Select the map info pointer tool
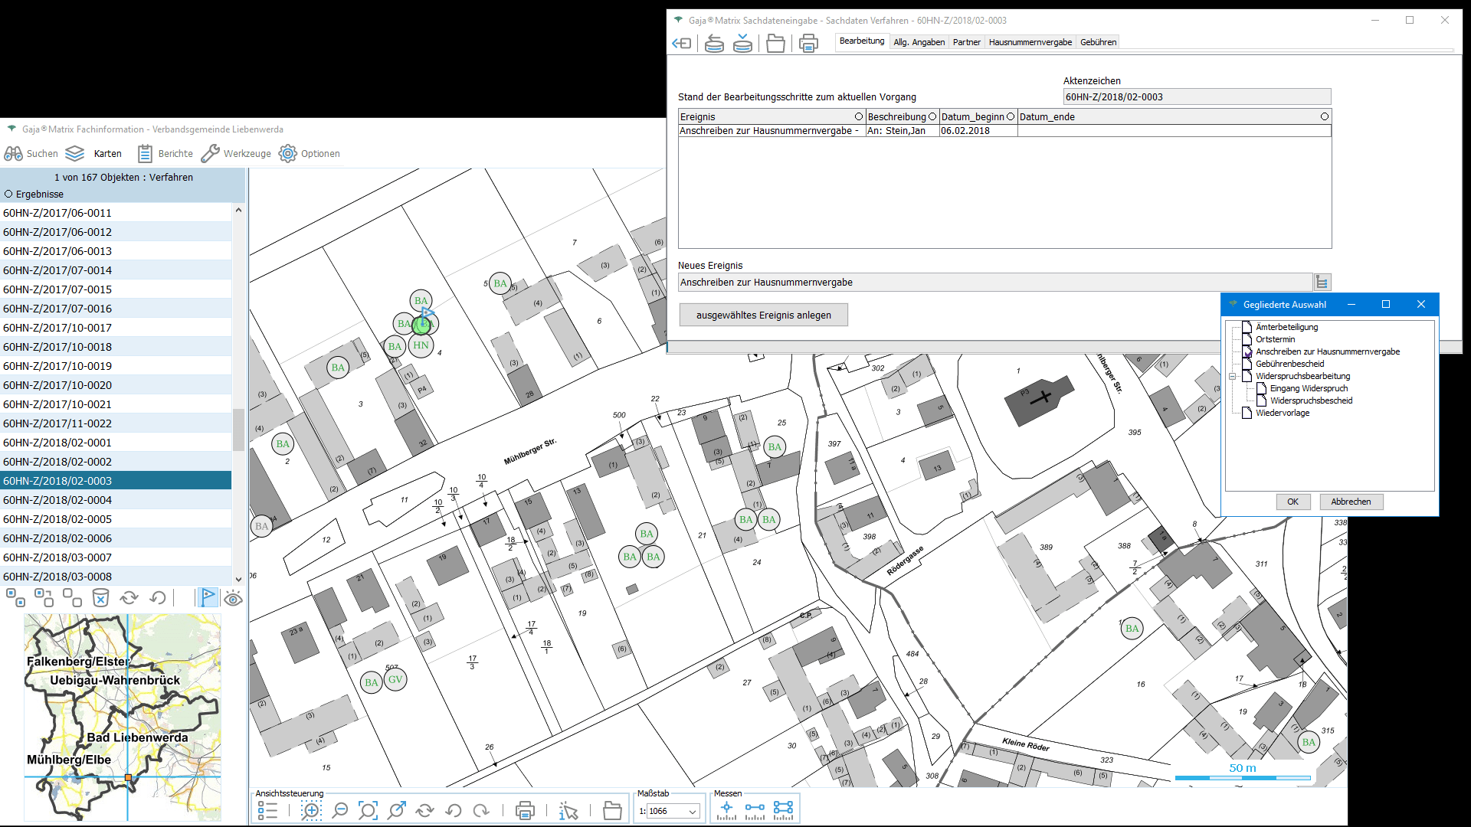The image size is (1471, 827). (568, 810)
